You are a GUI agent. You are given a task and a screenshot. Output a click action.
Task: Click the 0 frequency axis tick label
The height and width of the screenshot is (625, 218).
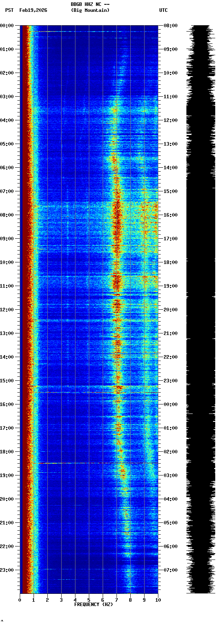coord(20,600)
